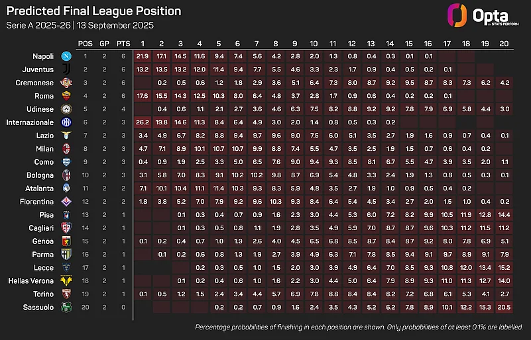This screenshot has width=531, height=340.
Task: Select the Atalanta team name
Action: pyautogui.click(x=39, y=189)
